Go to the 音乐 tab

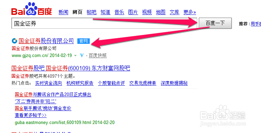click(x=119, y=12)
